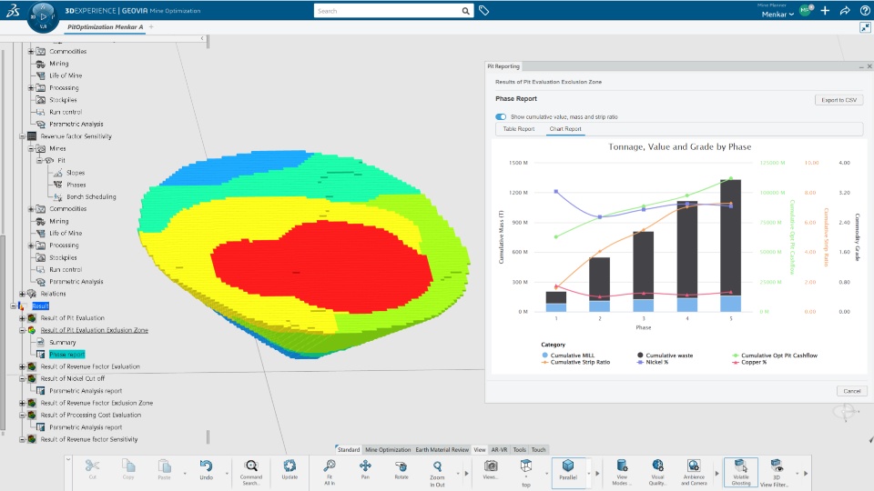
Task: Open View Modes icon
Action: coord(622,466)
